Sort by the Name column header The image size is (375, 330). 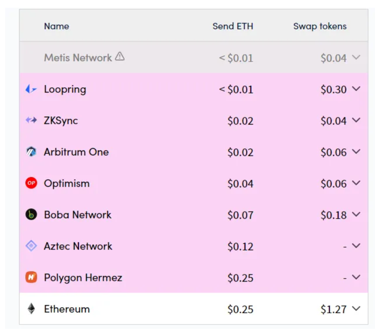coord(56,26)
